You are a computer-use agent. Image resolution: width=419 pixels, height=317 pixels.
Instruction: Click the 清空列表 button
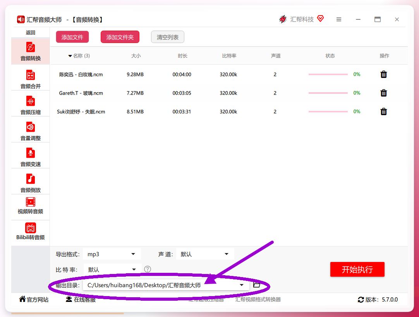tap(168, 37)
